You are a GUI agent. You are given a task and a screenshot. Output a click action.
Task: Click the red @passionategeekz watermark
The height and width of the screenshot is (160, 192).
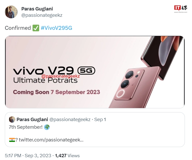[61, 76]
